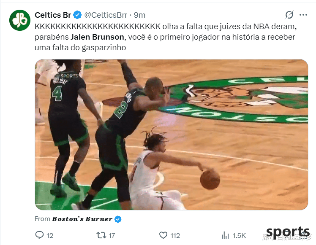Click the 9m timestamp
Image resolution: width=316 pixels, height=245 pixels.
(140, 15)
